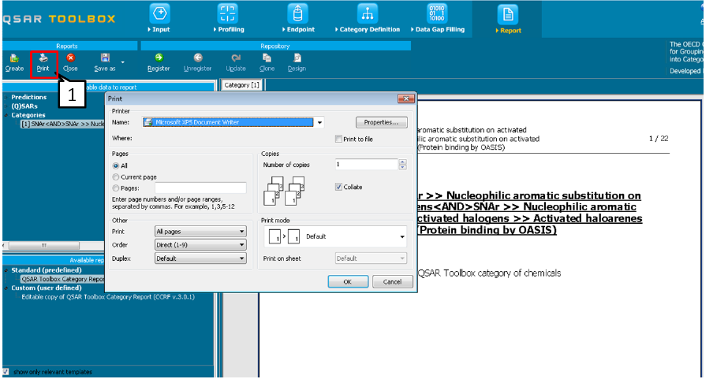Image resolution: width=728 pixels, height=379 pixels.
Task: Click Cancel in the Print dialog
Action: click(x=392, y=281)
